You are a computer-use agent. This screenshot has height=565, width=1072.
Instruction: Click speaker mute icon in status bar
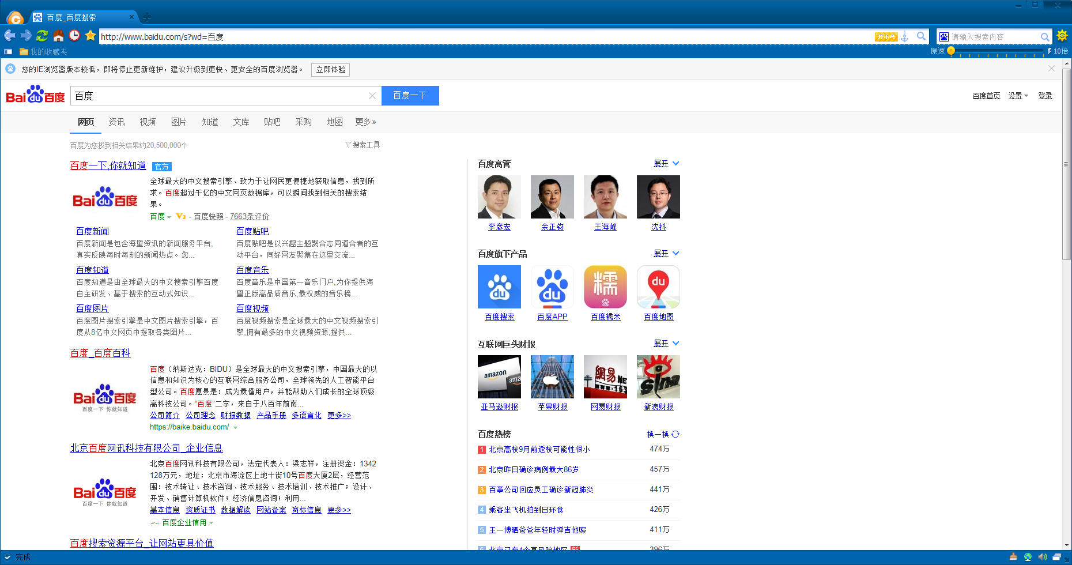[x=1042, y=557]
